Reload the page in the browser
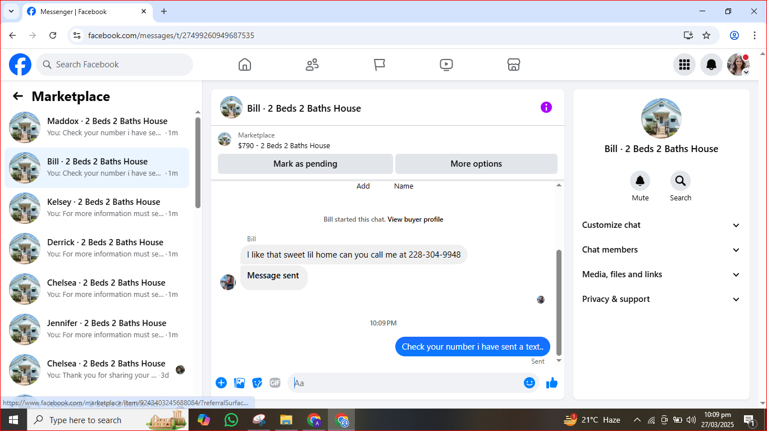Viewport: 767px width, 431px height. point(53,35)
